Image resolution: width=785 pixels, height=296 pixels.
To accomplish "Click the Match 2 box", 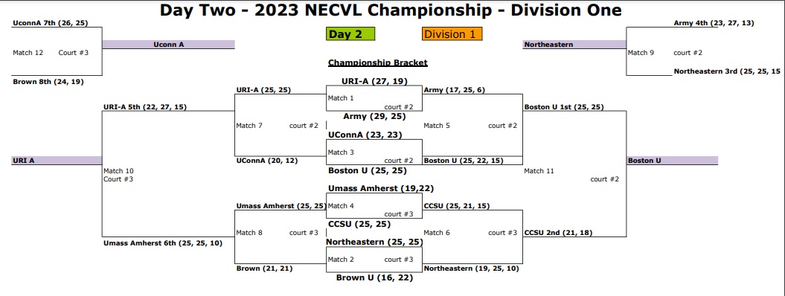I will (374, 260).
